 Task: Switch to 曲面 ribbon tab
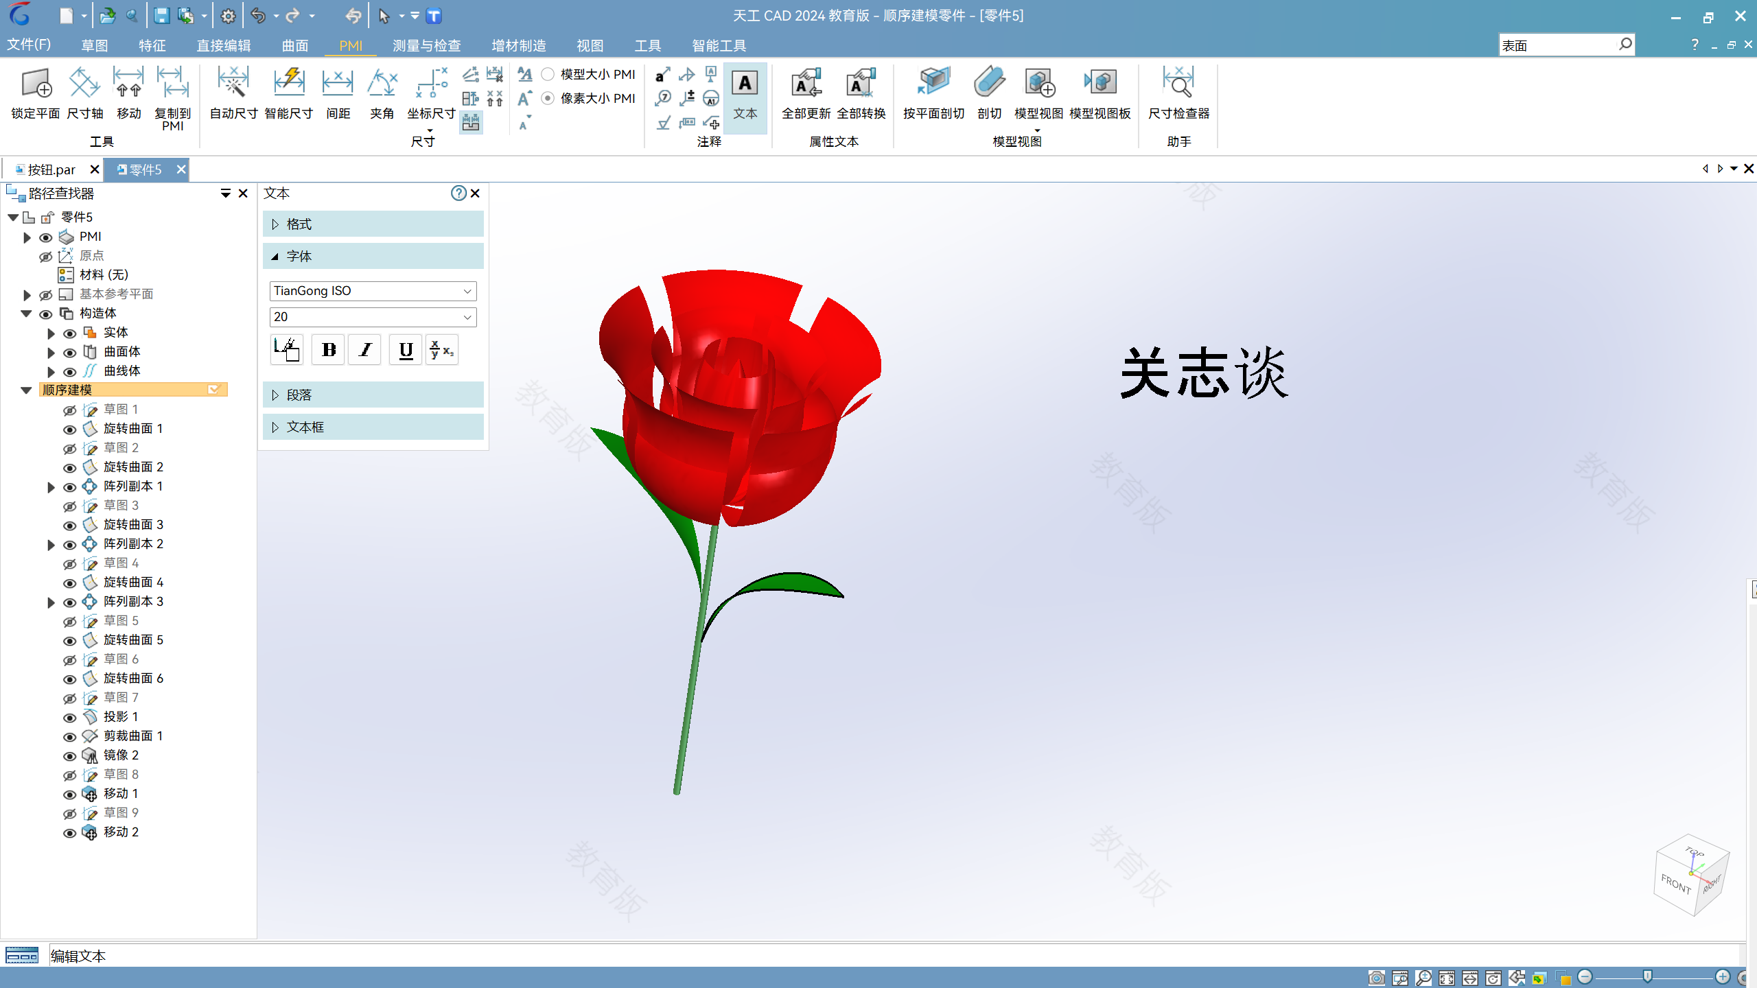295,45
